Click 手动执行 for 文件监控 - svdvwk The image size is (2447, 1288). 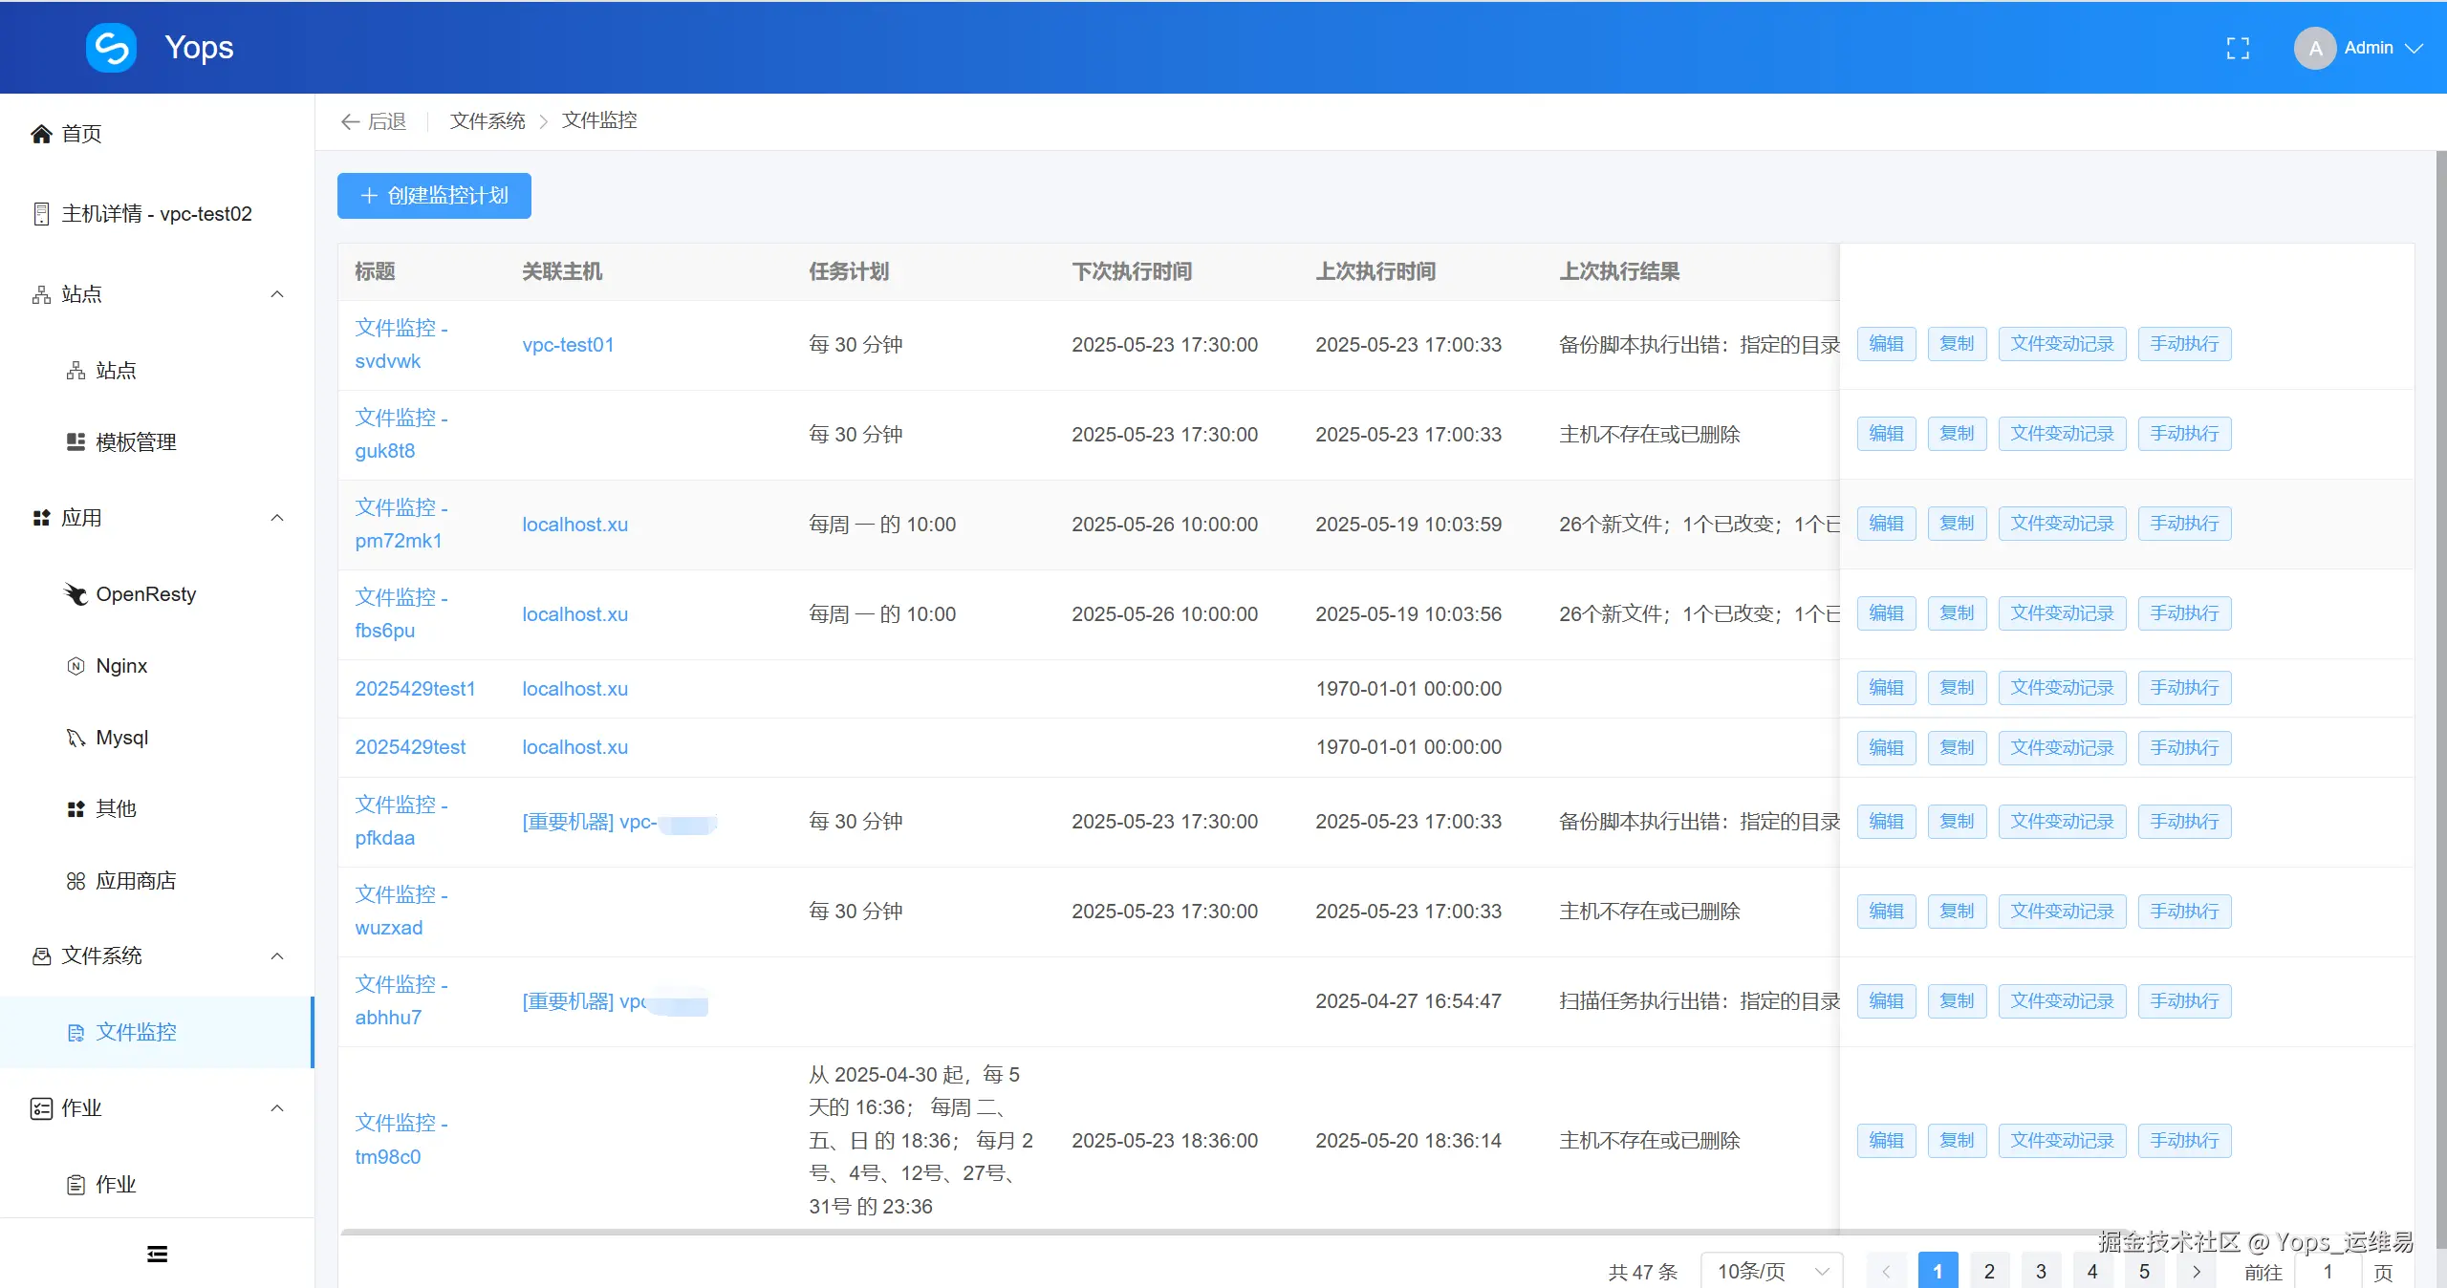2184,344
